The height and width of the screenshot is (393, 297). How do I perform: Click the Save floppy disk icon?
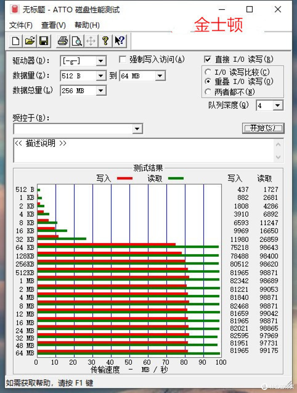[44, 41]
